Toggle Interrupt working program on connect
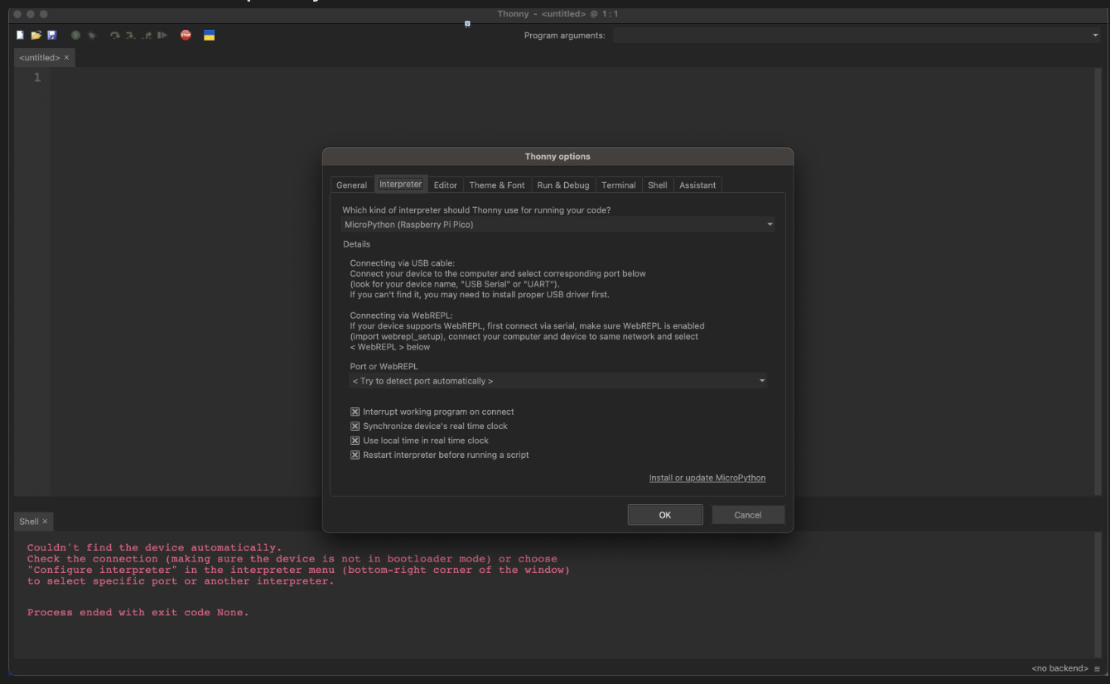 tap(355, 412)
